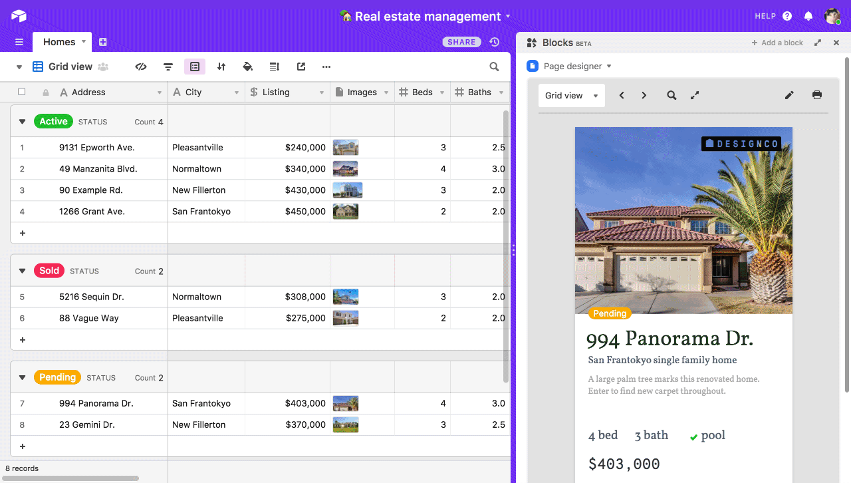Open the hide fields menu
The width and height of the screenshot is (851, 483).
[141, 67]
